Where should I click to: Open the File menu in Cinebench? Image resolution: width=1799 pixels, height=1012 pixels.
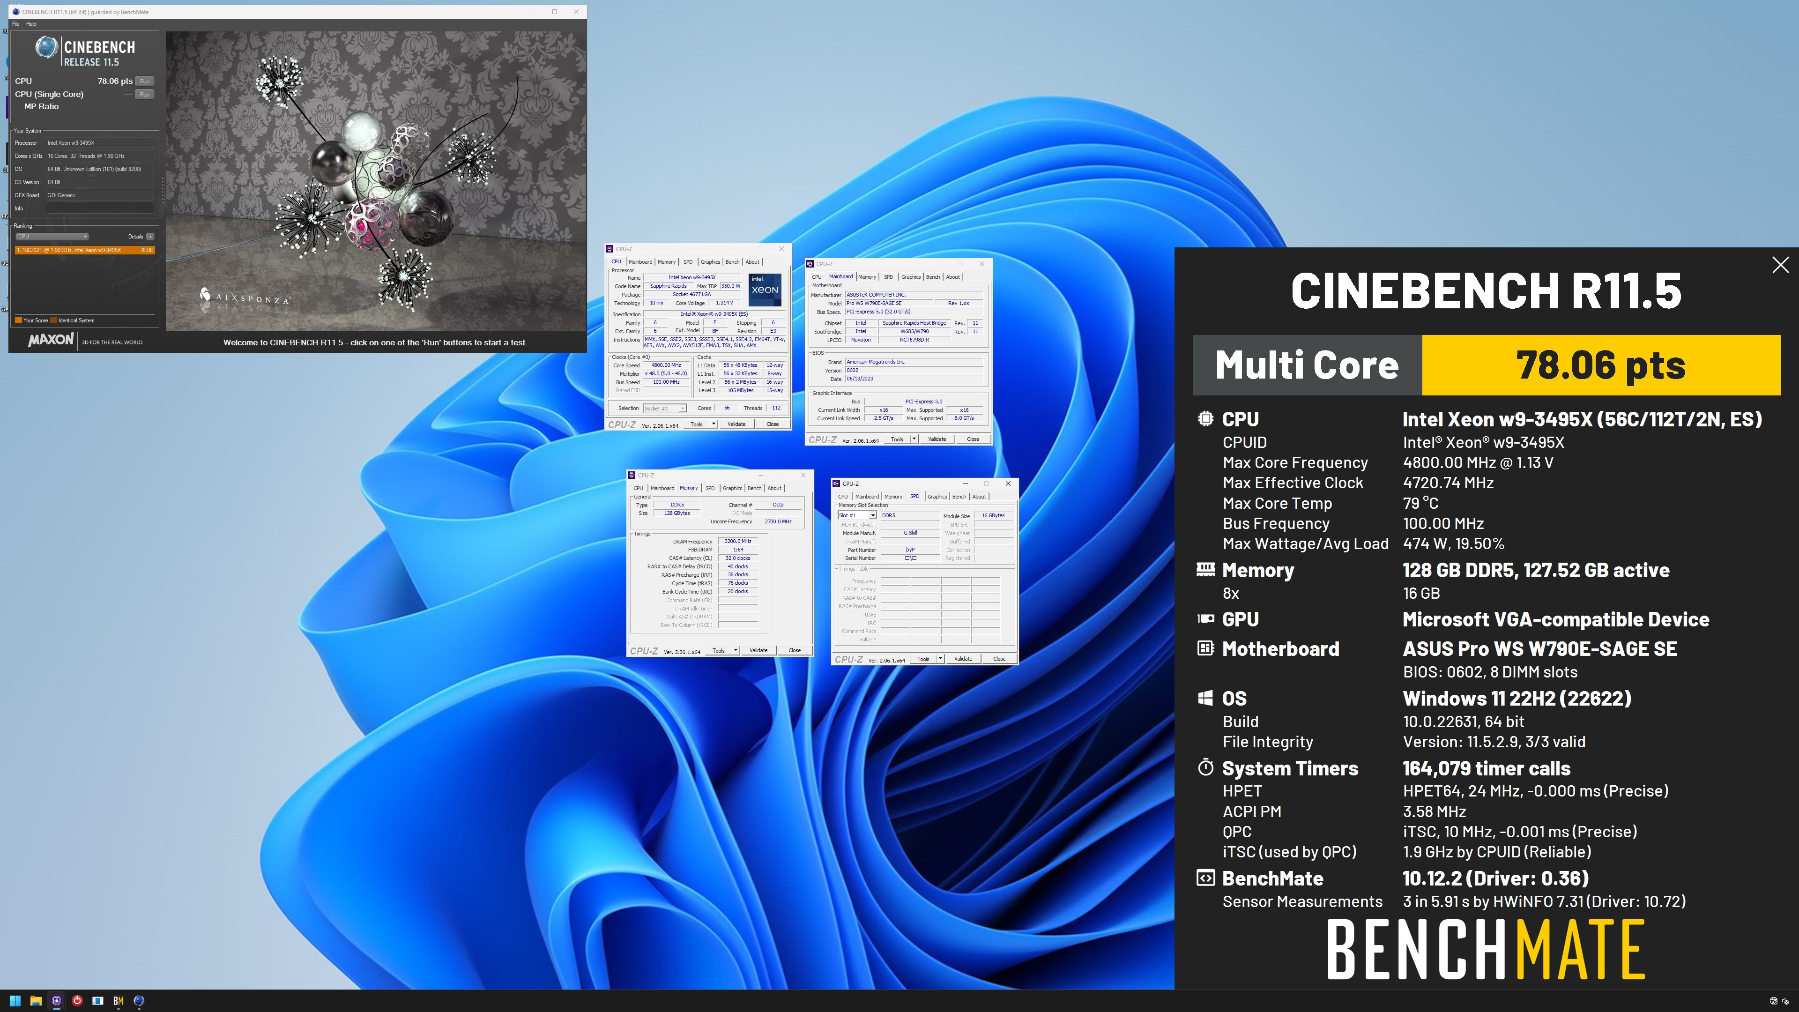coord(15,24)
